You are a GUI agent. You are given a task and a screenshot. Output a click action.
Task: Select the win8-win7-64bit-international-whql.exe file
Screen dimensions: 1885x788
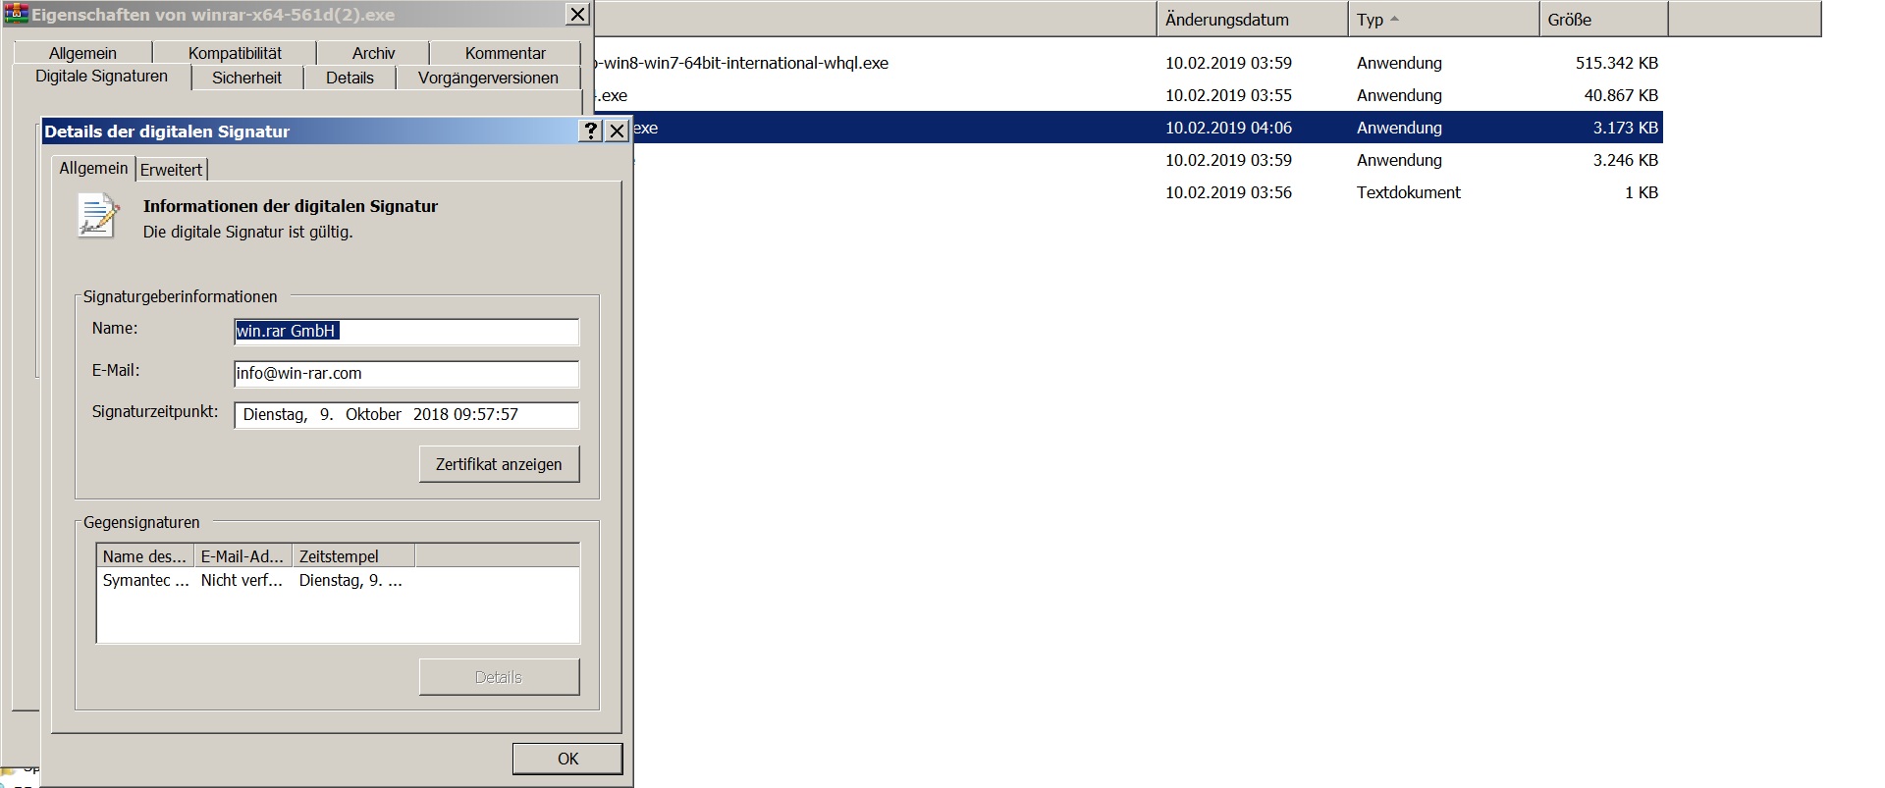1127,63
